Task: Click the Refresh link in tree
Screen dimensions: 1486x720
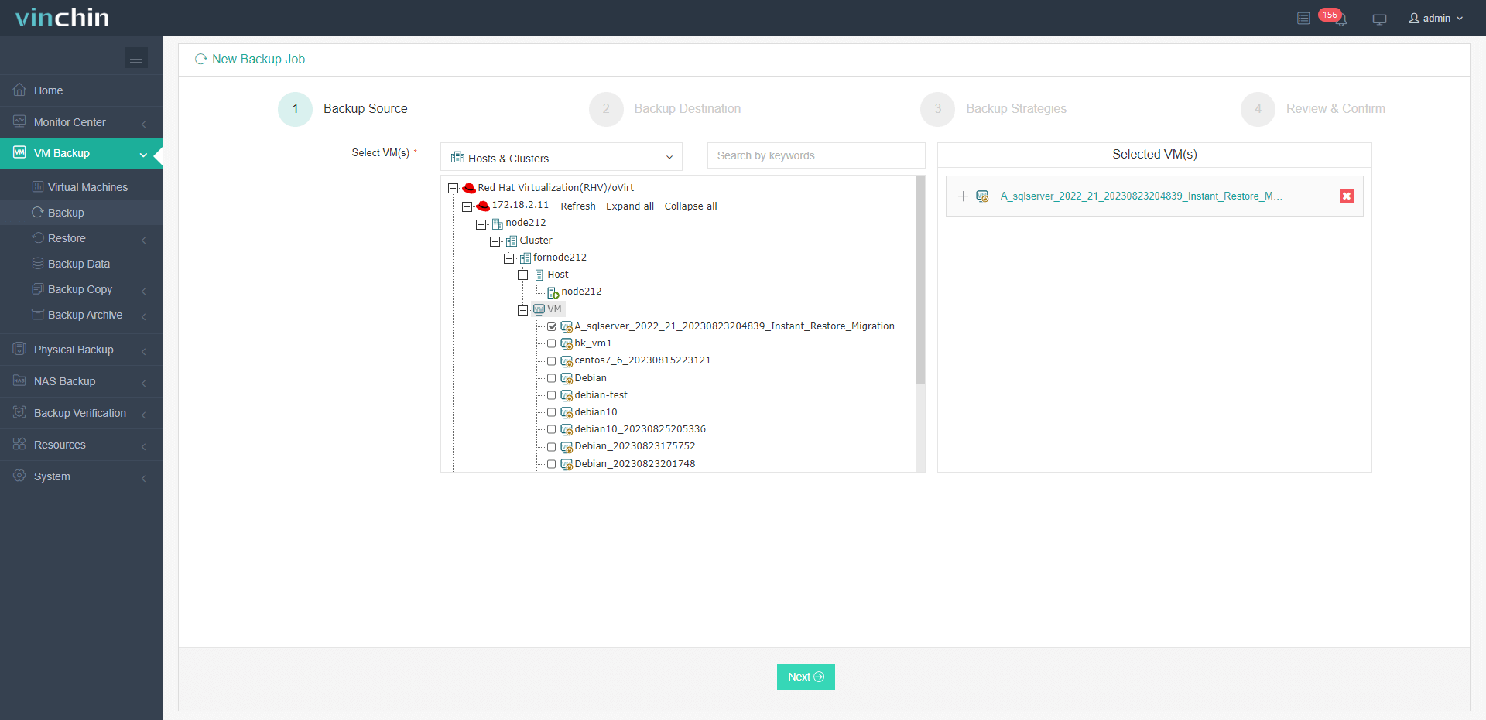Action: pos(578,206)
